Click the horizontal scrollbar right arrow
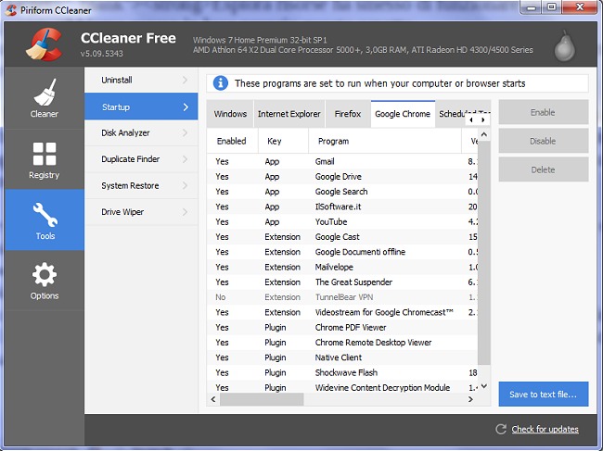Viewport: 603px width, 451px height. (x=470, y=399)
